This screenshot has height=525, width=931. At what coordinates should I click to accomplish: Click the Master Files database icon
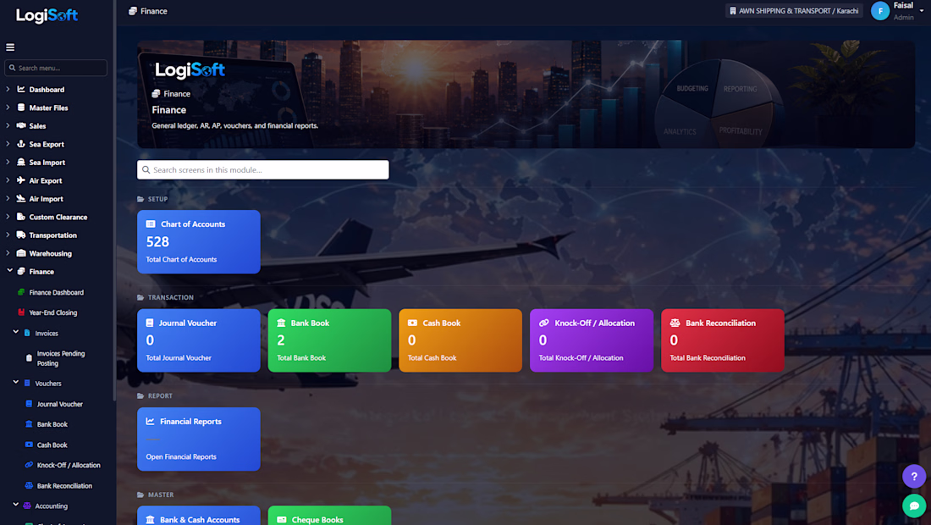pos(21,108)
